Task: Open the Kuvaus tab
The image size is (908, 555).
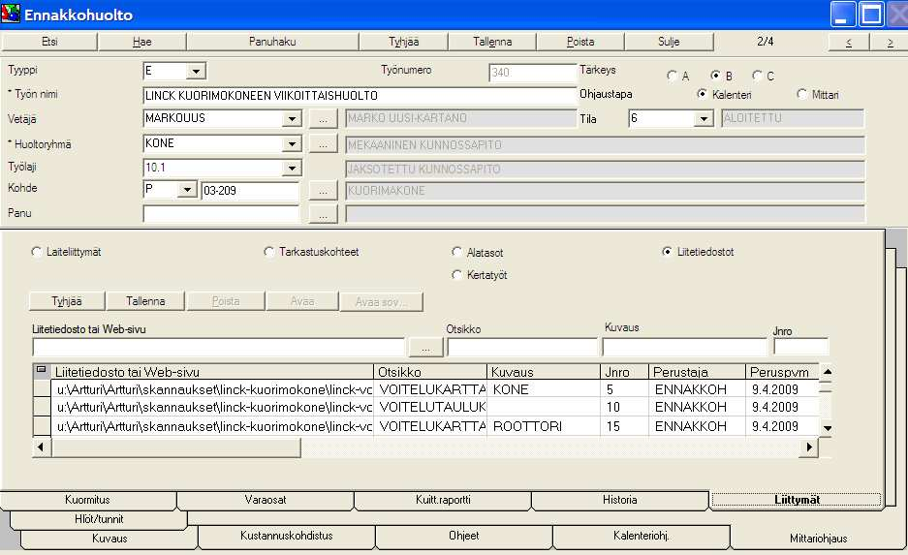Action: click(x=110, y=539)
